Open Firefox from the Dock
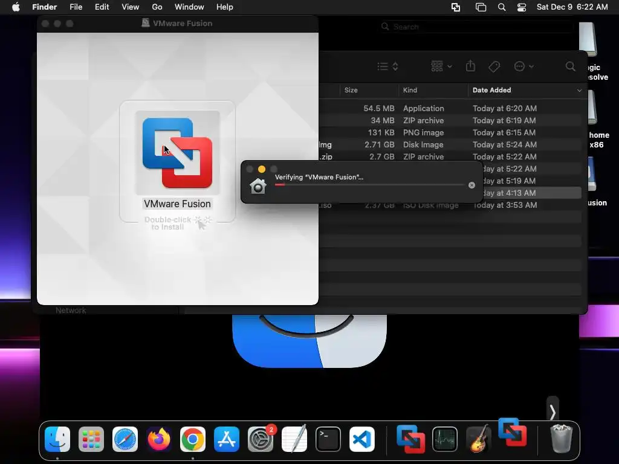 pos(159,439)
